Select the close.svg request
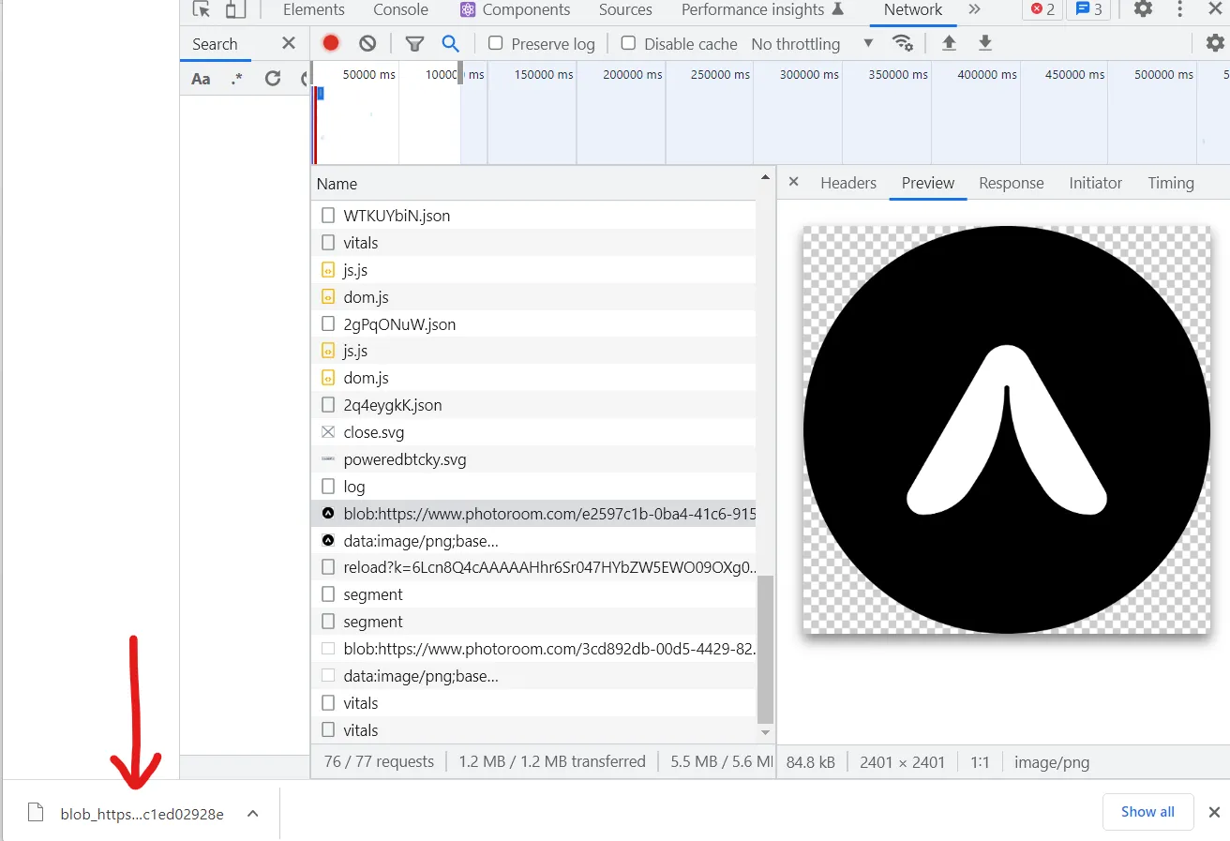The width and height of the screenshot is (1230, 841). pyautogui.click(x=373, y=432)
